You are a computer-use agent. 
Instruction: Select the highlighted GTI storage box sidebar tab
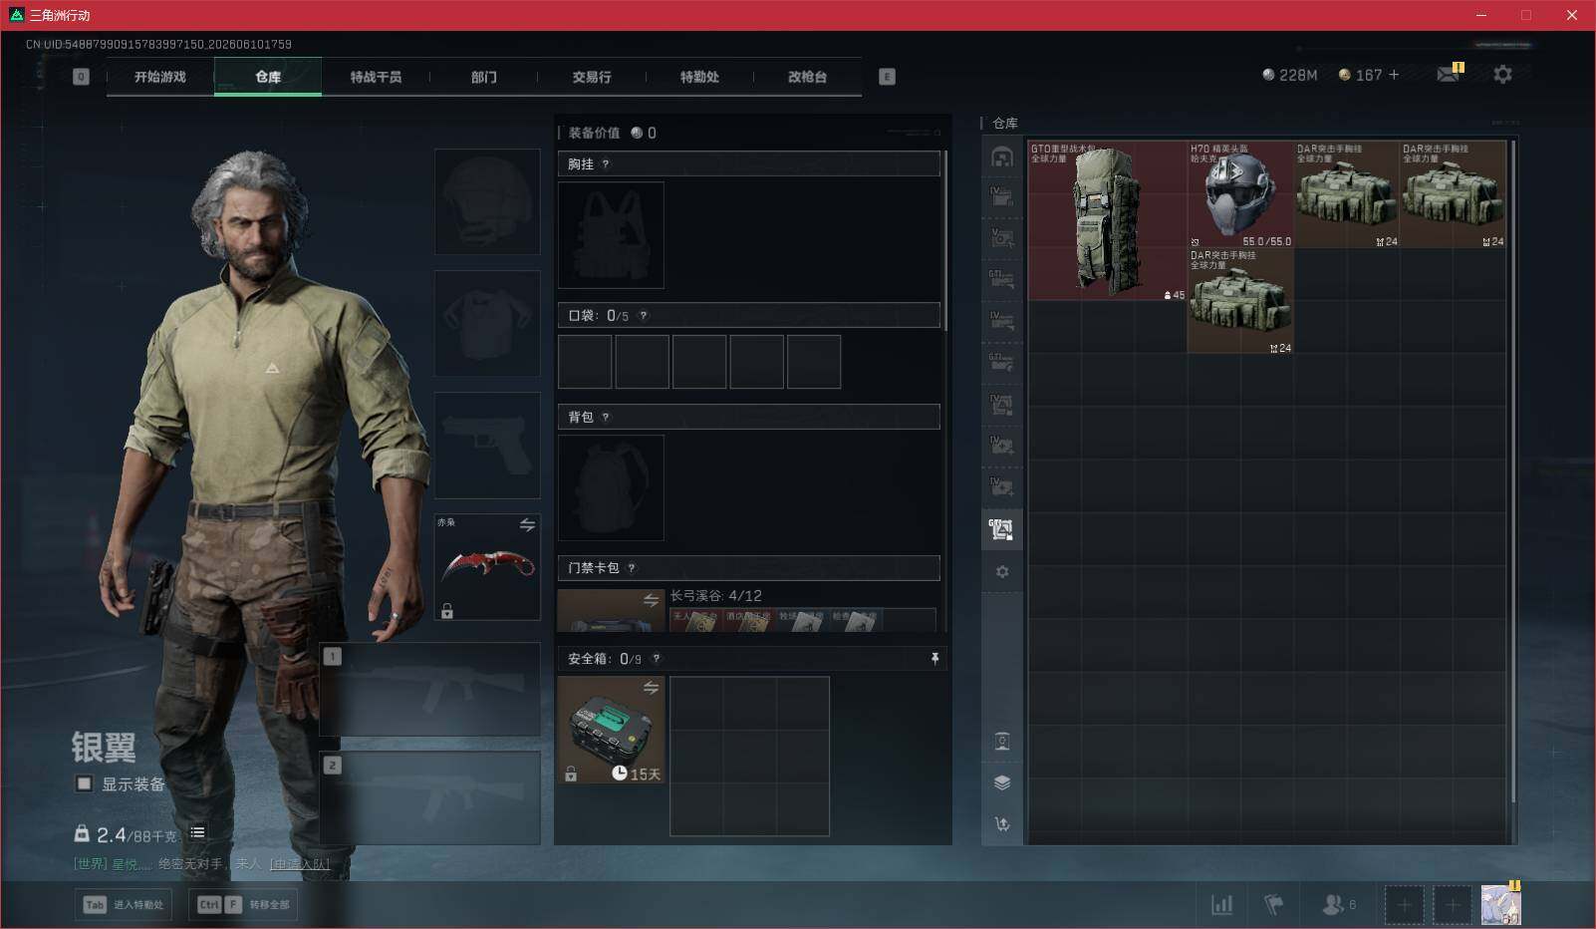(x=1002, y=529)
